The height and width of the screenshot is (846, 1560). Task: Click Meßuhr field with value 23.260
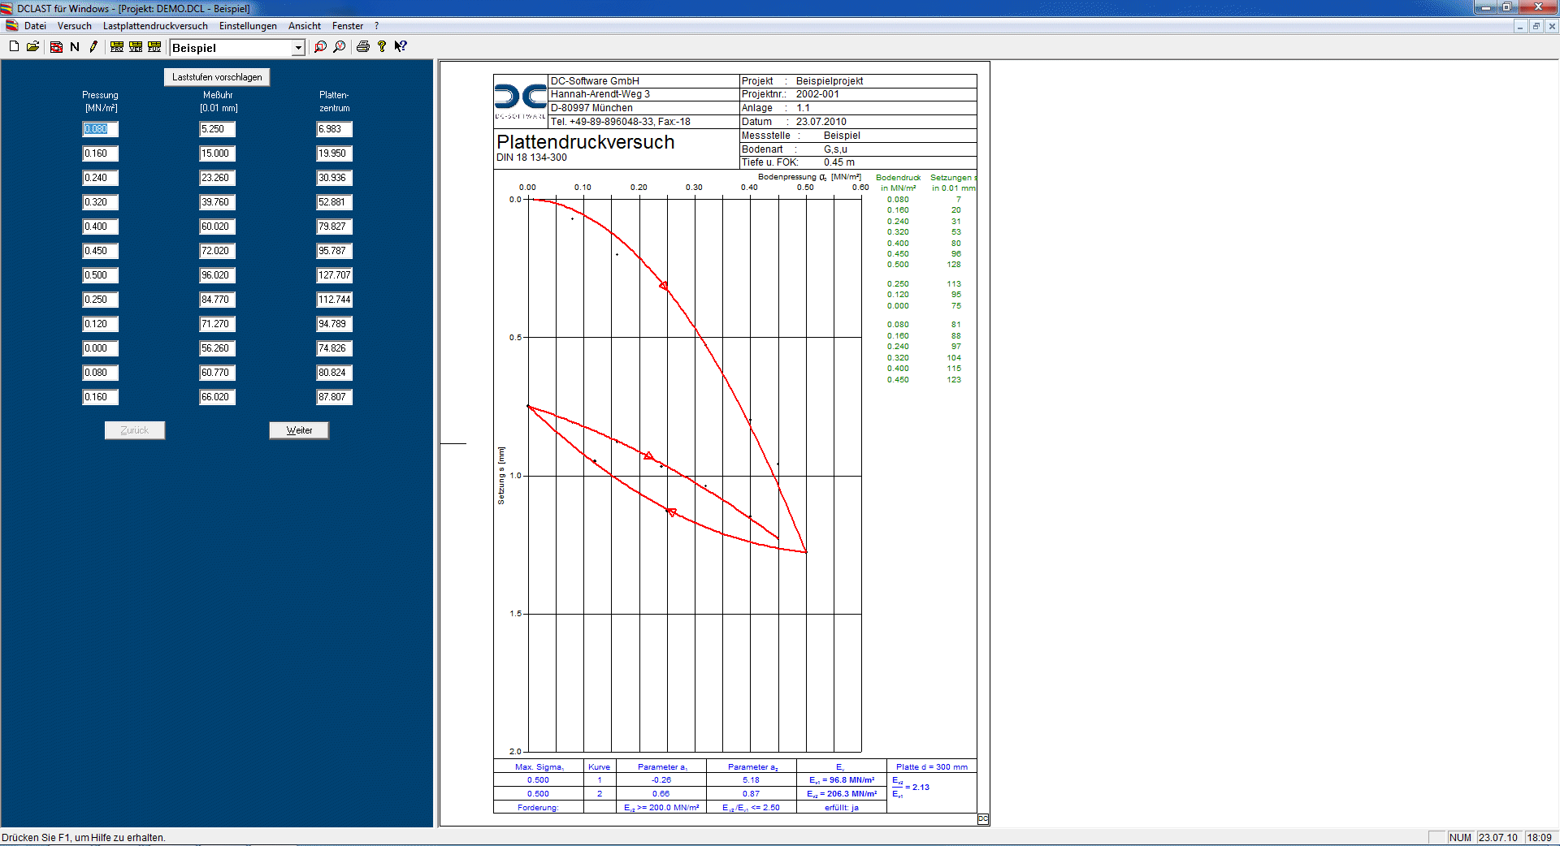218,178
